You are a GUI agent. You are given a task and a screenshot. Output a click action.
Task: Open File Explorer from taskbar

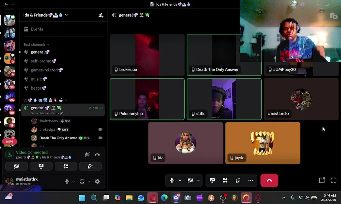(129, 197)
